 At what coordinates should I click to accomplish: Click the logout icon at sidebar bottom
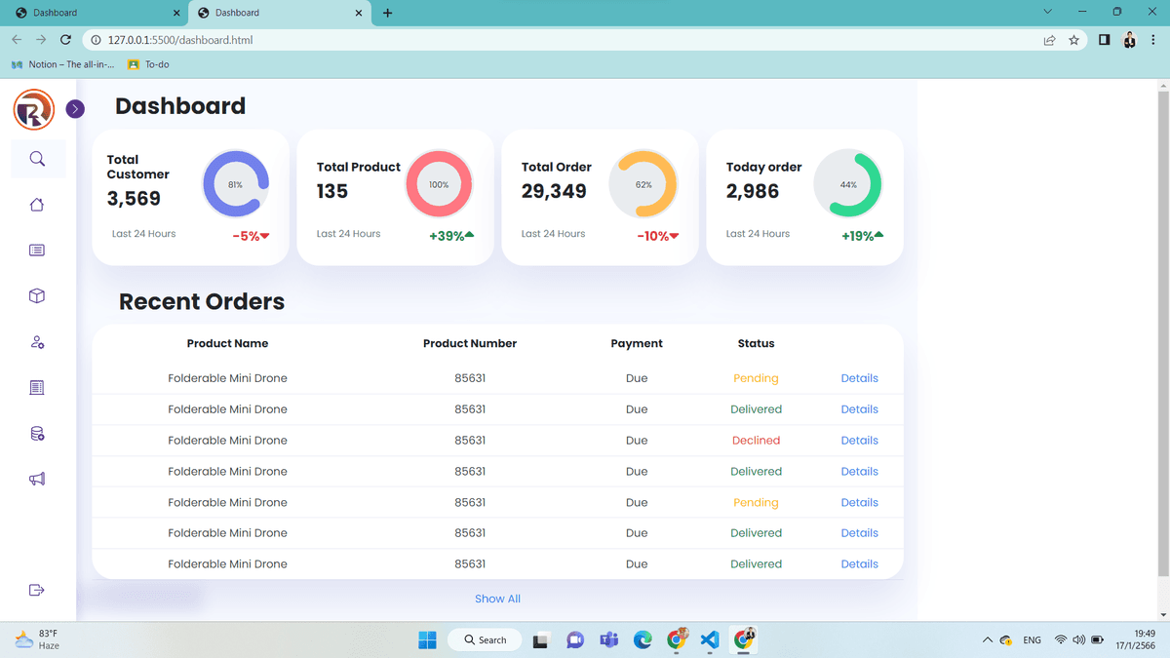[x=37, y=590]
